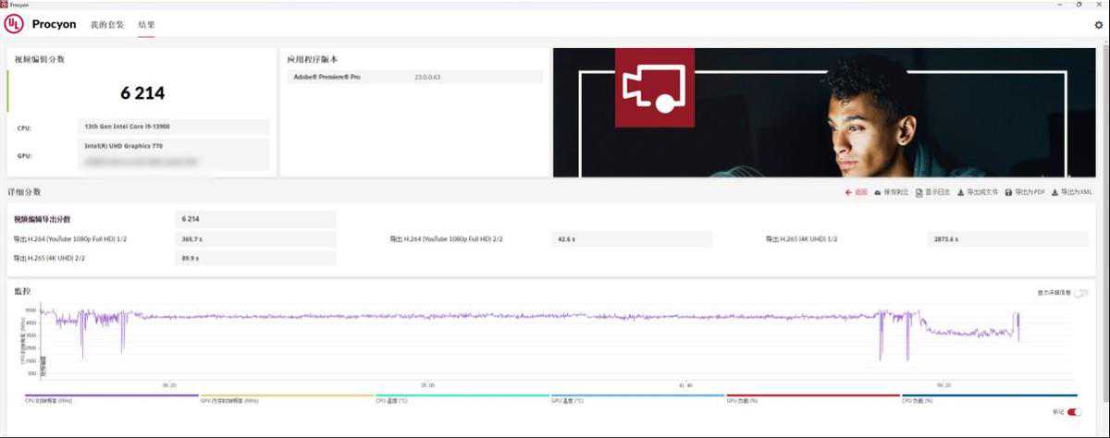Click the export as PDF icon
Image resolution: width=1110 pixels, height=438 pixels.
(1008, 192)
